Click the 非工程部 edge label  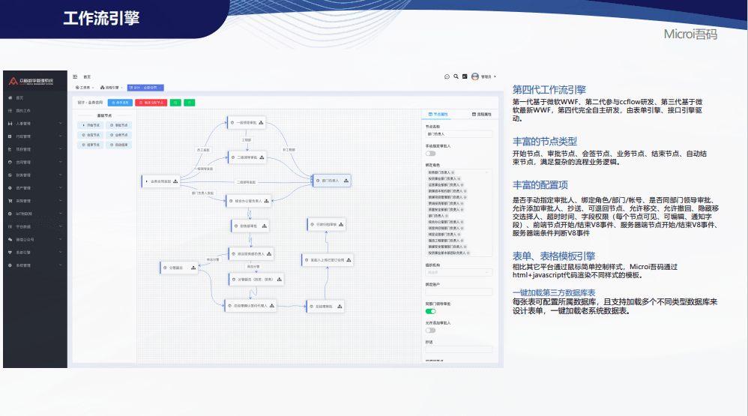[289, 150]
